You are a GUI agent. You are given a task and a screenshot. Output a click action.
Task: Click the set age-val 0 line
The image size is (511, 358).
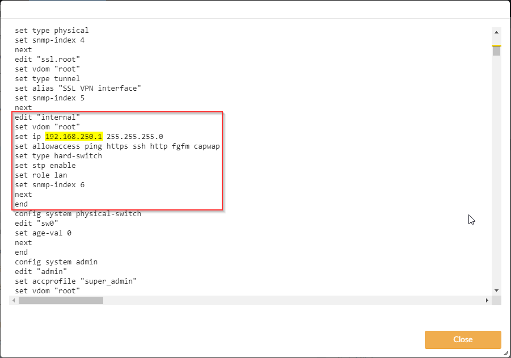[43, 233]
